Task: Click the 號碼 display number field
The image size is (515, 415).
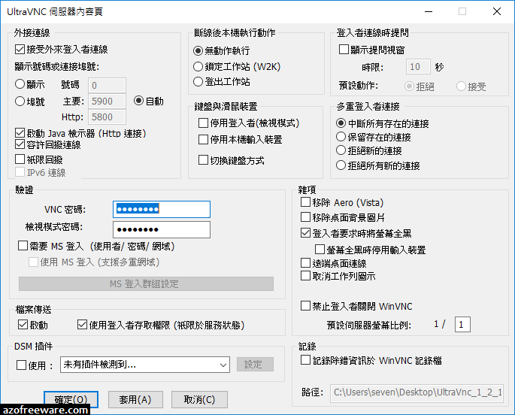Action: point(107,86)
